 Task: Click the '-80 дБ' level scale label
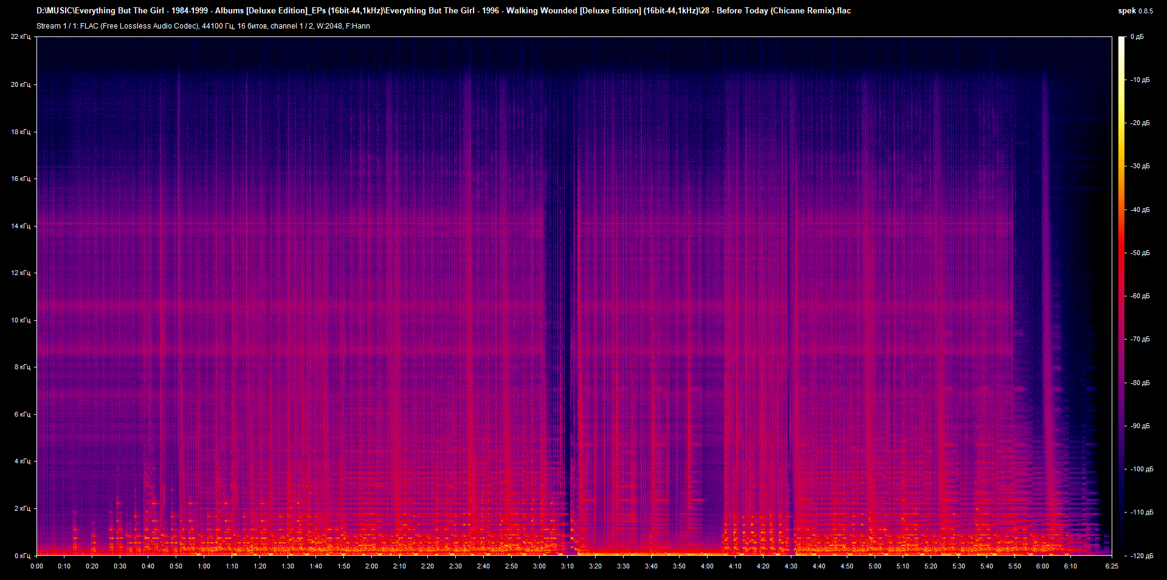coord(1140,383)
